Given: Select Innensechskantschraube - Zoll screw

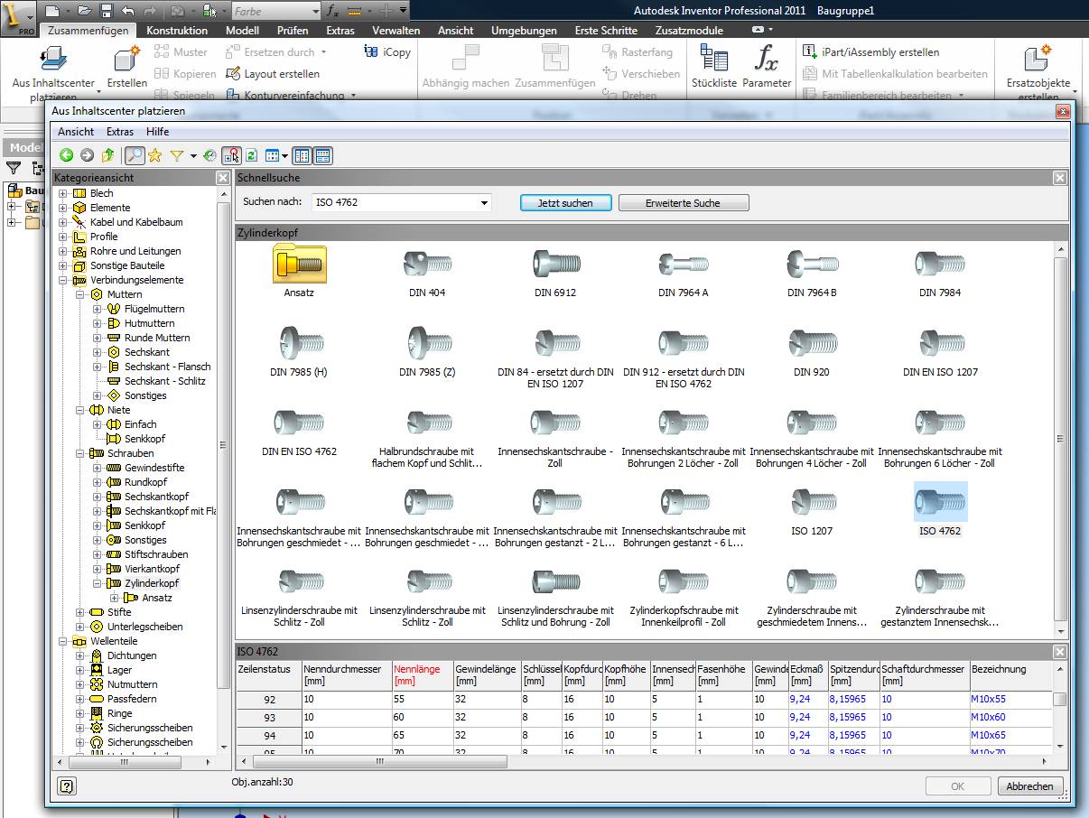Looking at the screenshot, I should pyautogui.click(x=555, y=423).
